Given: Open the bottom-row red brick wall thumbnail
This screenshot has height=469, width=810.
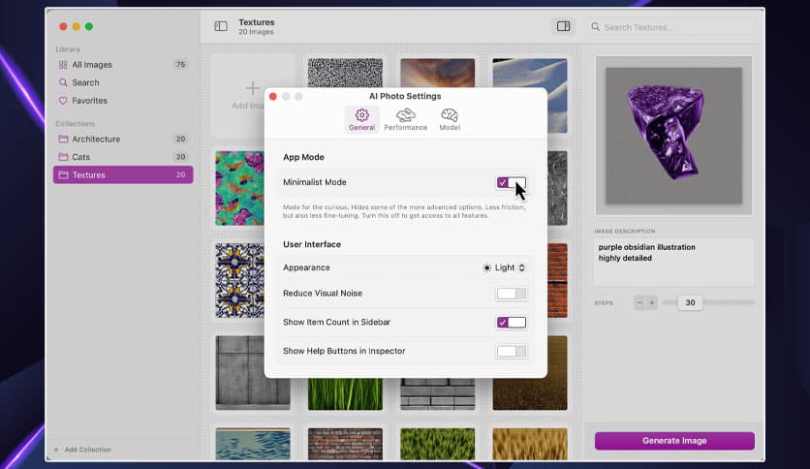Looking at the screenshot, I should [x=345, y=444].
